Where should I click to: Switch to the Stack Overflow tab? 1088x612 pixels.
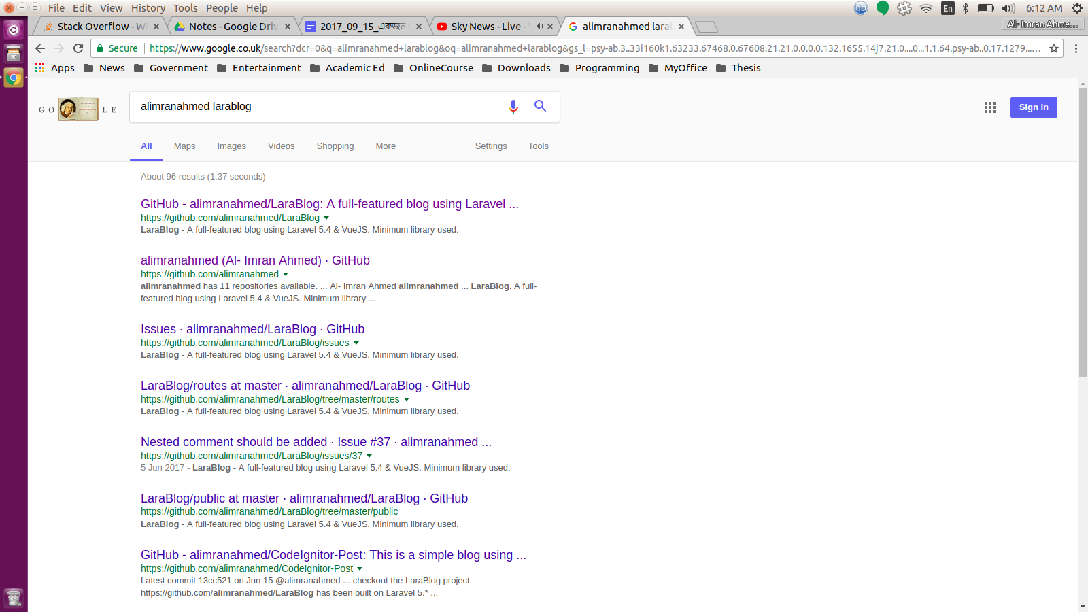click(x=101, y=27)
